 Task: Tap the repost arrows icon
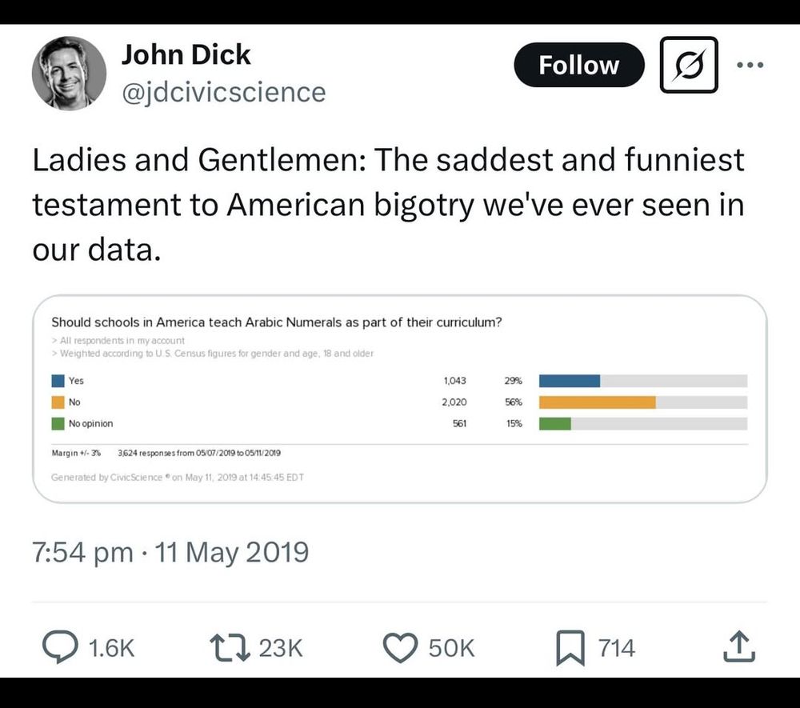(230, 647)
